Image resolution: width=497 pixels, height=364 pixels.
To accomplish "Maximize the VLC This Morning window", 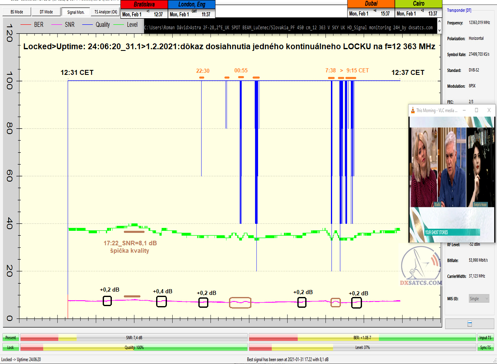I will pyautogui.click(x=476, y=110).
